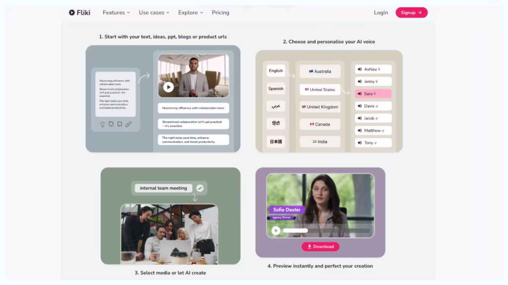Play the Sofie Dexter preview video
This screenshot has width=508, height=285.
[276, 231]
